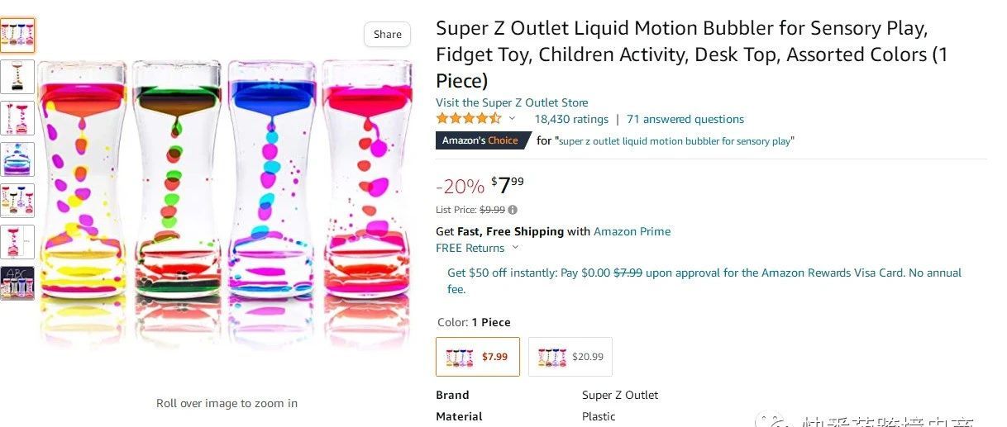Click the FREE Returns link text

coord(470,248)
